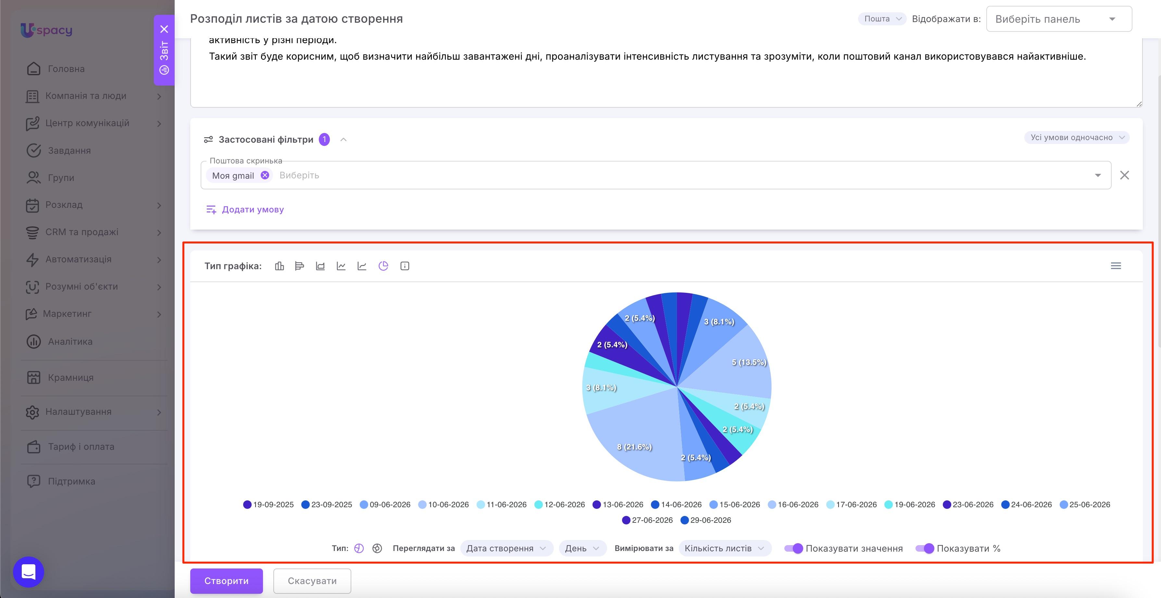
Task: Toggle legend item 25-06-2026
Action: coord(1085,504)
